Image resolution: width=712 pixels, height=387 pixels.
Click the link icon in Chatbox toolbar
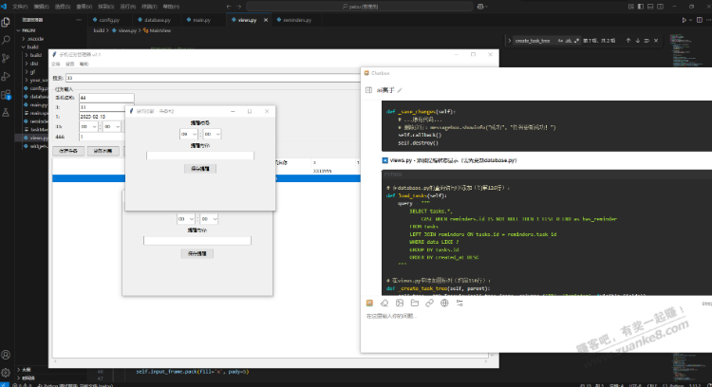pyautogui.click(x=429, y=304)
